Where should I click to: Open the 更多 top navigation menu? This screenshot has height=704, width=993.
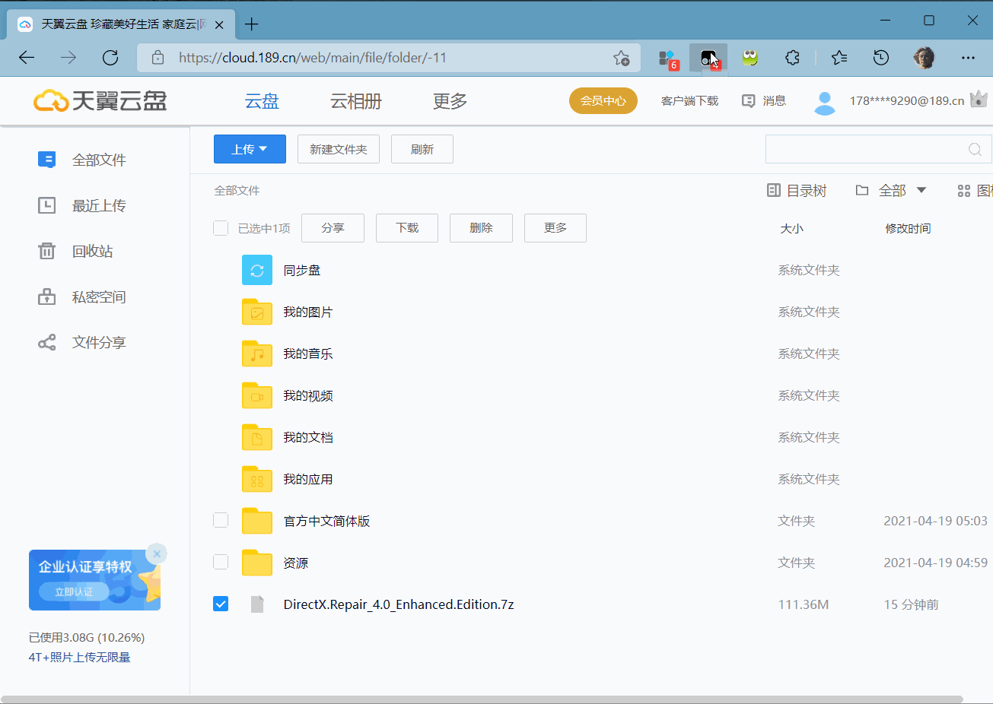pos(450,101)
